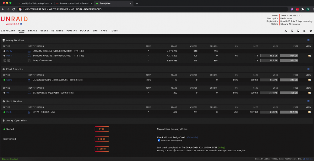
Task: Click the Flash used space bar 259 MB
Action: (x=269, y=112)
